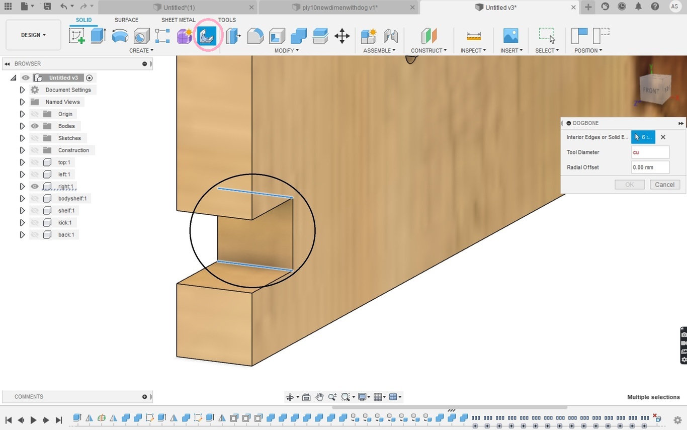This screenshot has height=430, width=687.
Task: Show the shelf:1 component
Action: (x=35, y=211)
